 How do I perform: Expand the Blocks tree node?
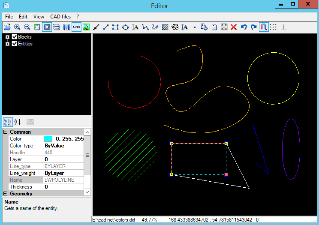8,37
